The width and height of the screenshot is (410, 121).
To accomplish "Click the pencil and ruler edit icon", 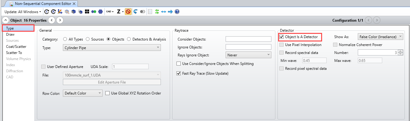I will click(60, 12).
